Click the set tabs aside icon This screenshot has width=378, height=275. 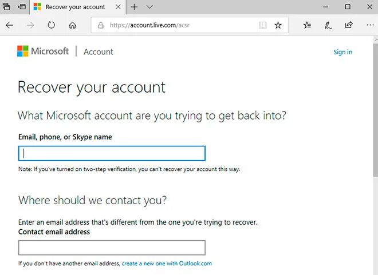click(22, 7)
